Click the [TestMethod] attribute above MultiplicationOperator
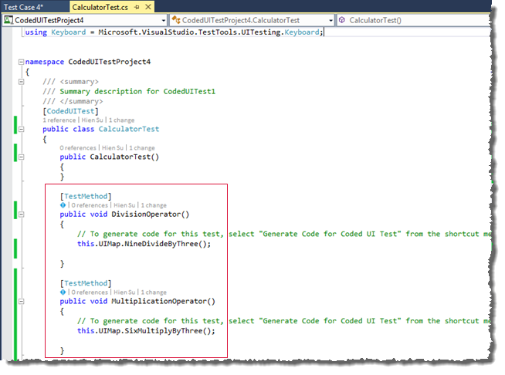 pyautogui.click(x=86, y=283)
